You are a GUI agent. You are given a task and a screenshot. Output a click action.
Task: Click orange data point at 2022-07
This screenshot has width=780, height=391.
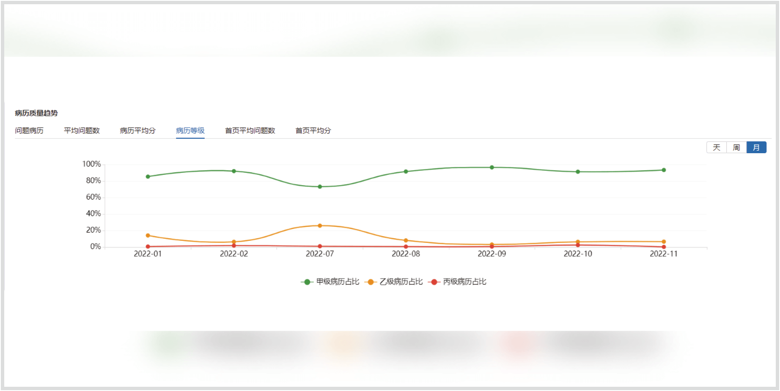click(320, 226)
